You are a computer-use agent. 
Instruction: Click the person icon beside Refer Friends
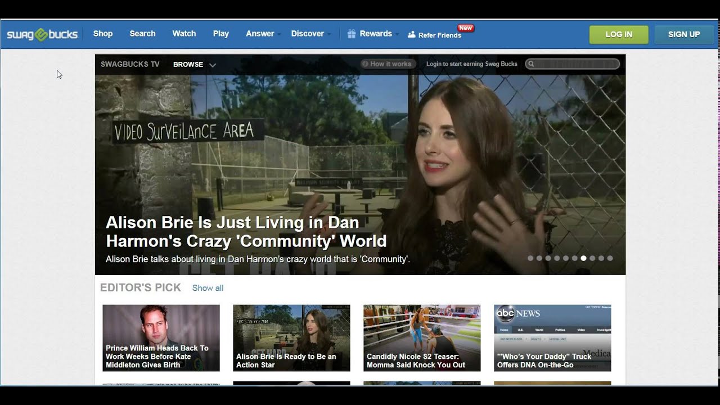pos(411,34)
